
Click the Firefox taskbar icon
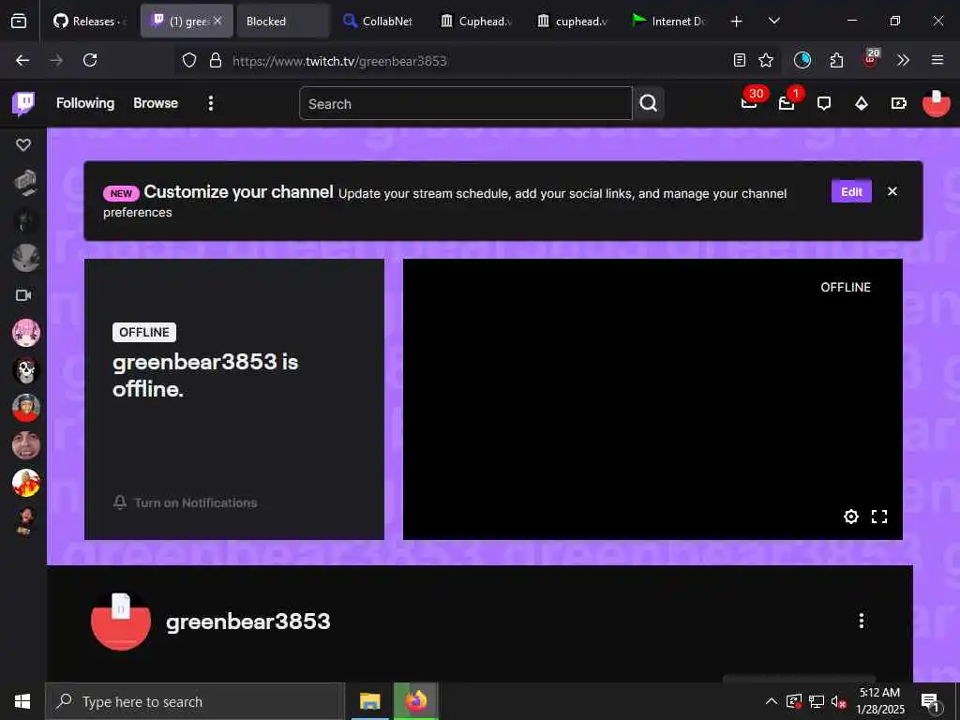(415, 701)
